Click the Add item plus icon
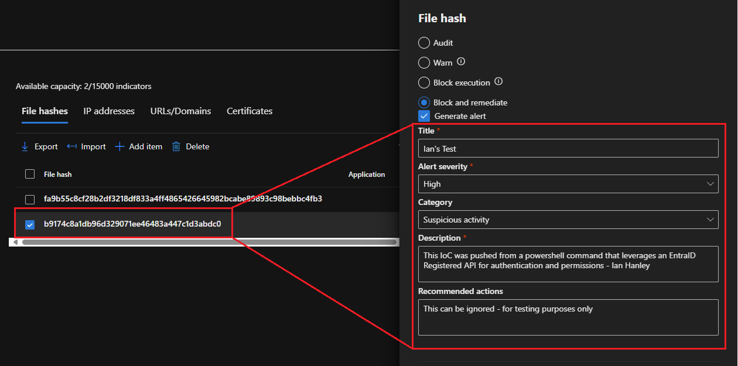This screenshot has height=366, width=738. (x=119, y=146)
